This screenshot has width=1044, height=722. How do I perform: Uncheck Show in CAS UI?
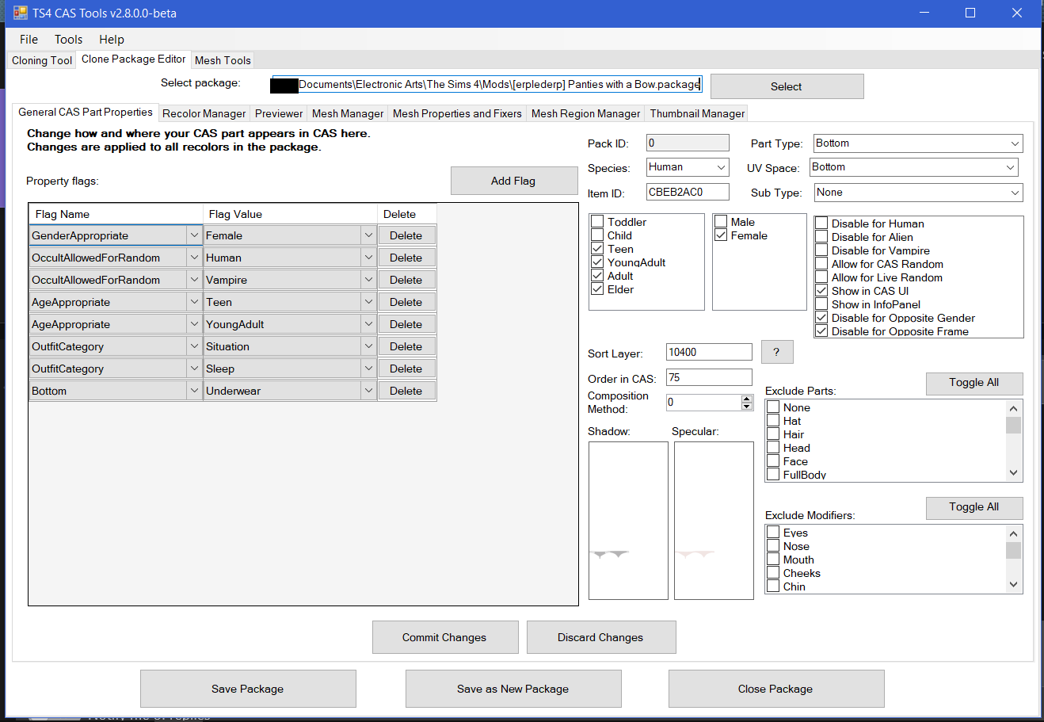tap(821, 291)
